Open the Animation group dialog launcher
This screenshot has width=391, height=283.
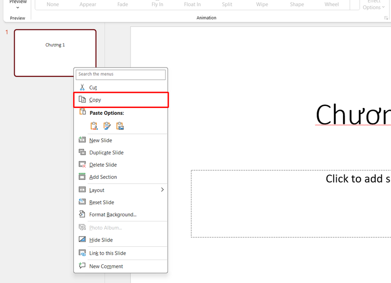coord(386,18)
